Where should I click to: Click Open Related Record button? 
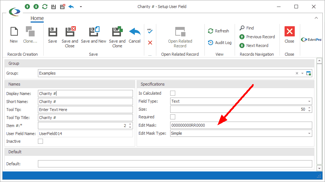click(x=180, y=37)
